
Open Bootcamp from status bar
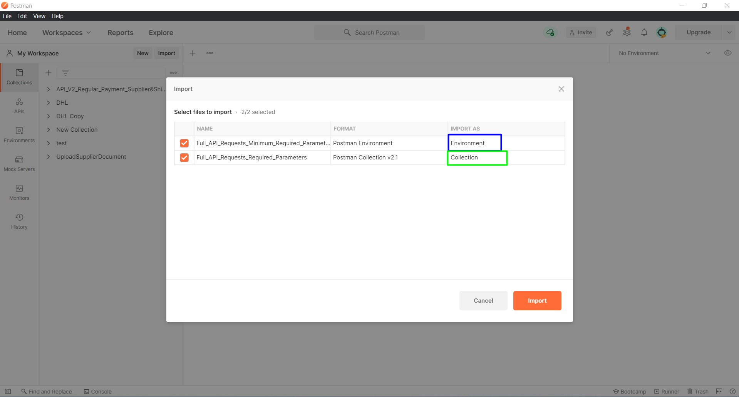[630, 392]
